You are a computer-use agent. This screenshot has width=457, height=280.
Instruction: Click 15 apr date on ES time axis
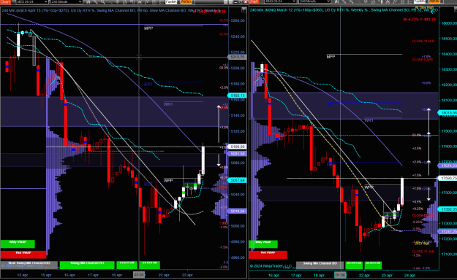click(46, 275)
